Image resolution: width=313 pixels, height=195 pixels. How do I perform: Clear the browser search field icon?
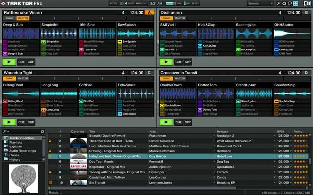[x=42, y=131]
